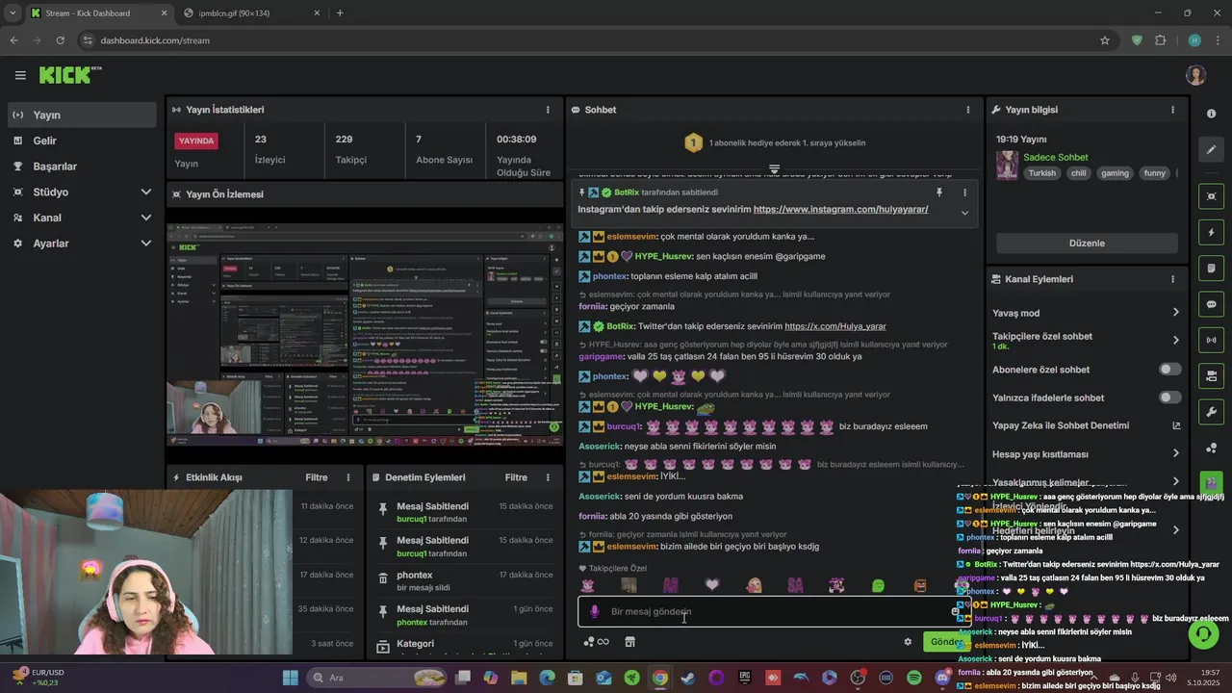This screenshot has height=693, width=1232.
Task: Open Yayın İstatistikleri panel options menu
Action: coord(548,110)
